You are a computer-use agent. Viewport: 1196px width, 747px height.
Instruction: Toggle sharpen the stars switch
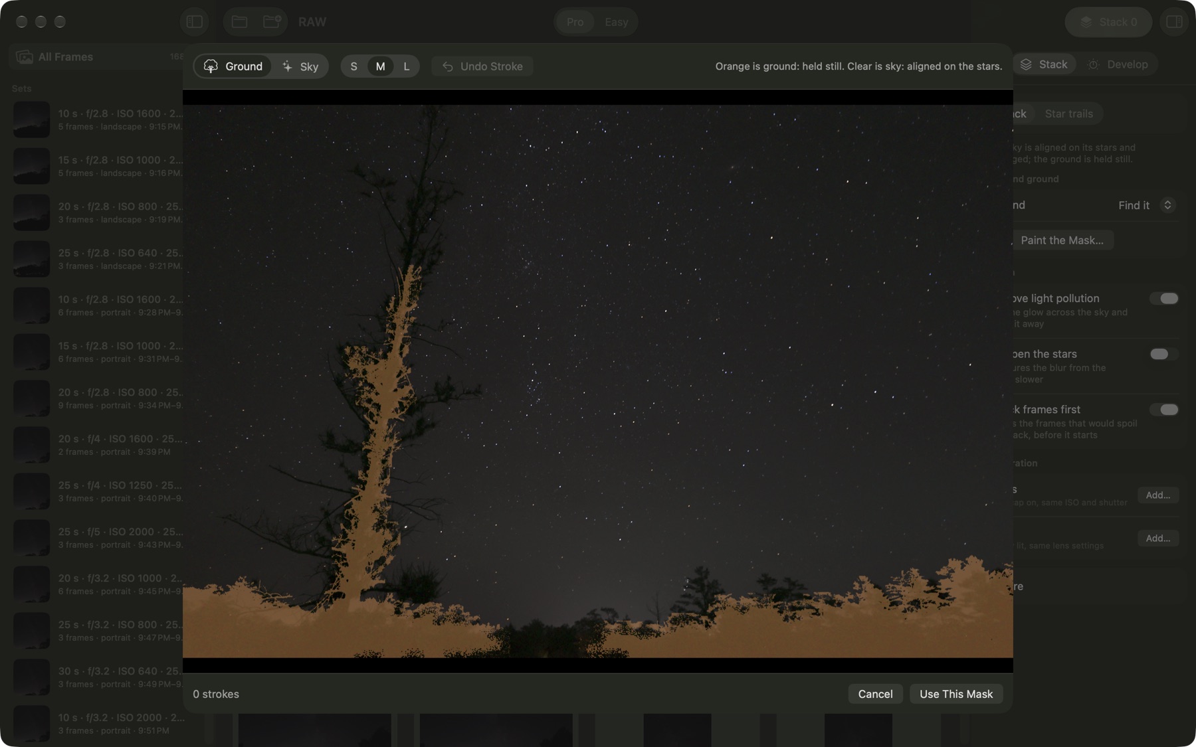pyautogui.click(x=1164, y=354)
